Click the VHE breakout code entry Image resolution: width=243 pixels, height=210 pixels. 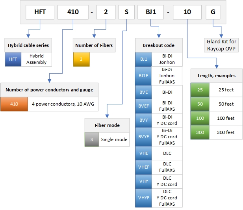[143, 153]
